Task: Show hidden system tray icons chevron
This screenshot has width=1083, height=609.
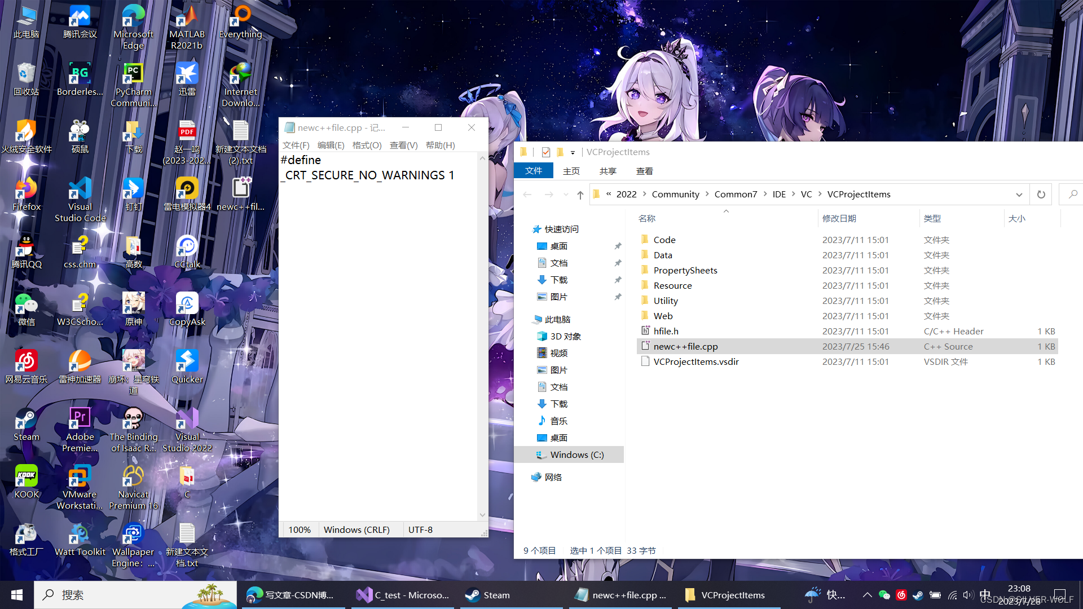Action: click(x=867, y=595)
